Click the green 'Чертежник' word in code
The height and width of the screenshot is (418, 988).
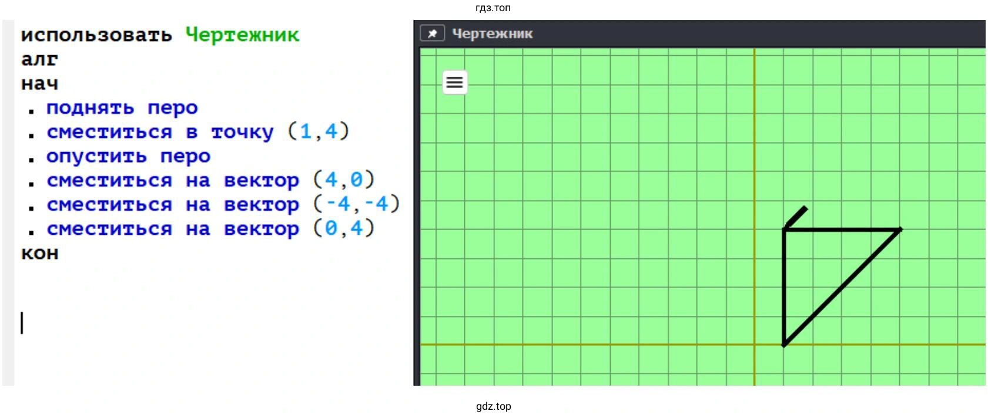tap(242, 35)
